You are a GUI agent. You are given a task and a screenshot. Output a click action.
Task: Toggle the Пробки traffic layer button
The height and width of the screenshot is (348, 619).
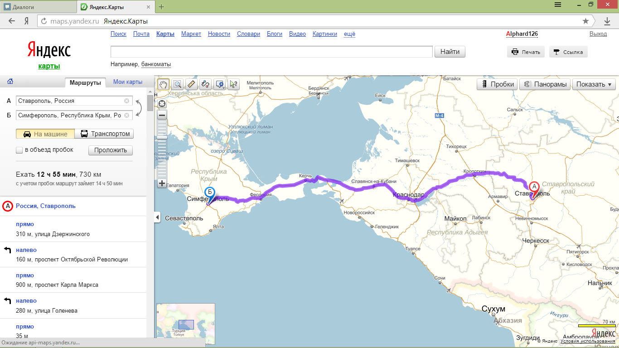[x=498, y=84]
